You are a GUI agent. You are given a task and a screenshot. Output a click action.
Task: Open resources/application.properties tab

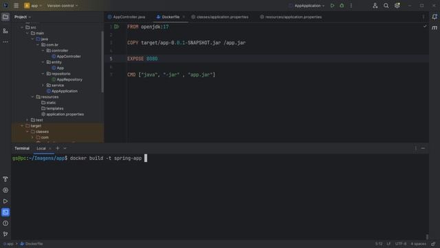pyautogui.click(x=291, y=17)
